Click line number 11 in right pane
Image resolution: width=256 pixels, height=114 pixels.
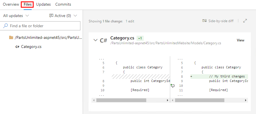click(181, 90)
